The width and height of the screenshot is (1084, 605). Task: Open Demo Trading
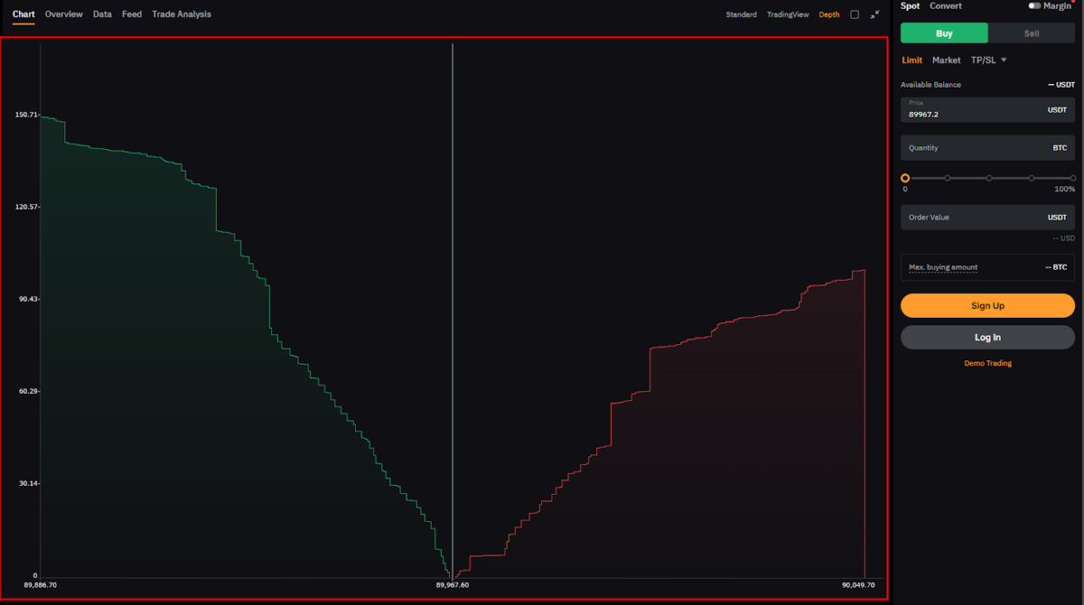coord(987,363)
